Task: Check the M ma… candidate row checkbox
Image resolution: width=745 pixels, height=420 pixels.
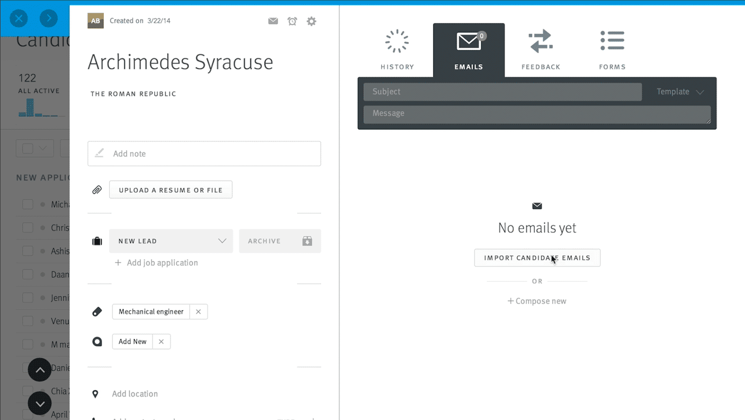Action: coord(28,344)
